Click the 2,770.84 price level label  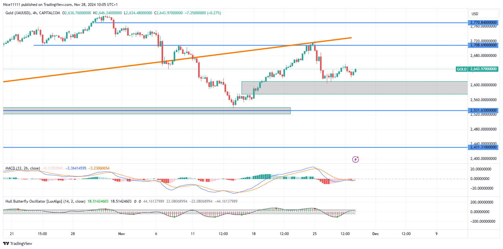(x=483, y=23)
